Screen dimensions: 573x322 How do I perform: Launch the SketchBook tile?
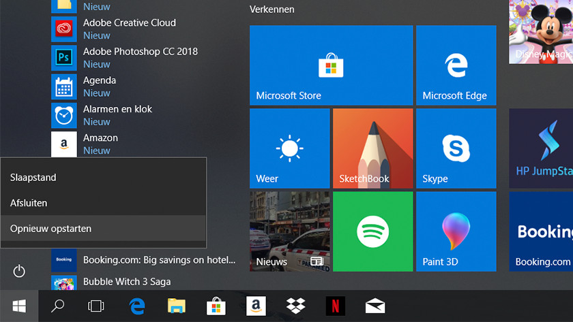tap(372, 148)
